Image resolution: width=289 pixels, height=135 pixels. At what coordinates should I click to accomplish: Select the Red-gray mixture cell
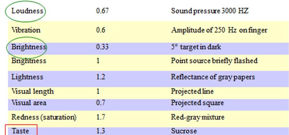(198, 117)
